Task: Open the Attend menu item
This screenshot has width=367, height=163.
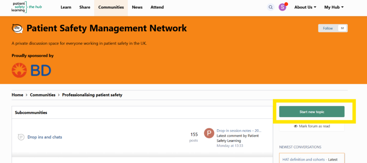Action: (x=157, y=7)
